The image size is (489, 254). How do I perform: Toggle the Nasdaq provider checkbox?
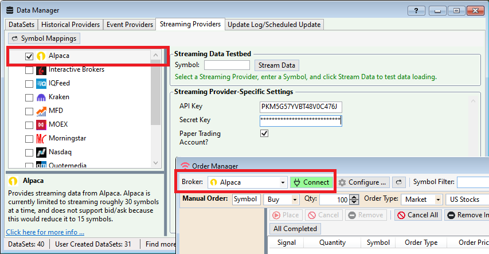tap(29, 153)
